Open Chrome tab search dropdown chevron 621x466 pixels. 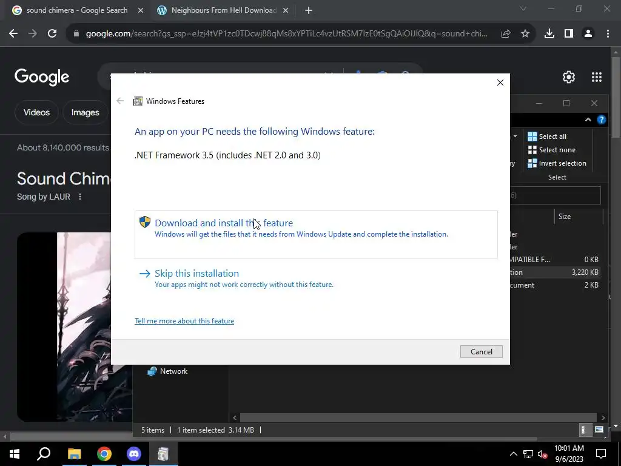pos(523,8)
